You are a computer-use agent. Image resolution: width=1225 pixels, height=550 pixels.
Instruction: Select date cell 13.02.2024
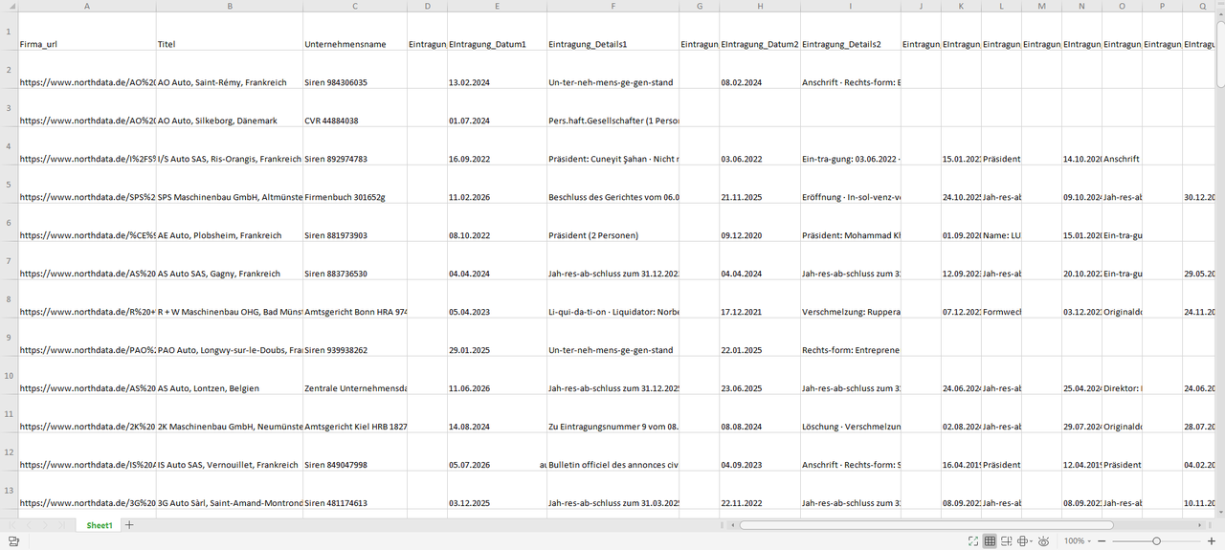(497, 70)
